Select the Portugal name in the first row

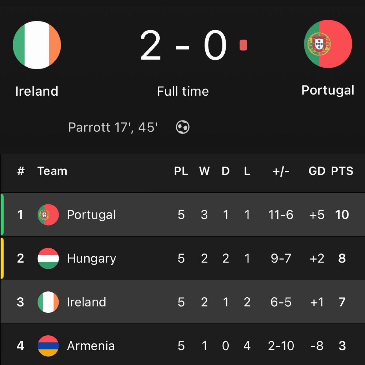tap(91, 215)
